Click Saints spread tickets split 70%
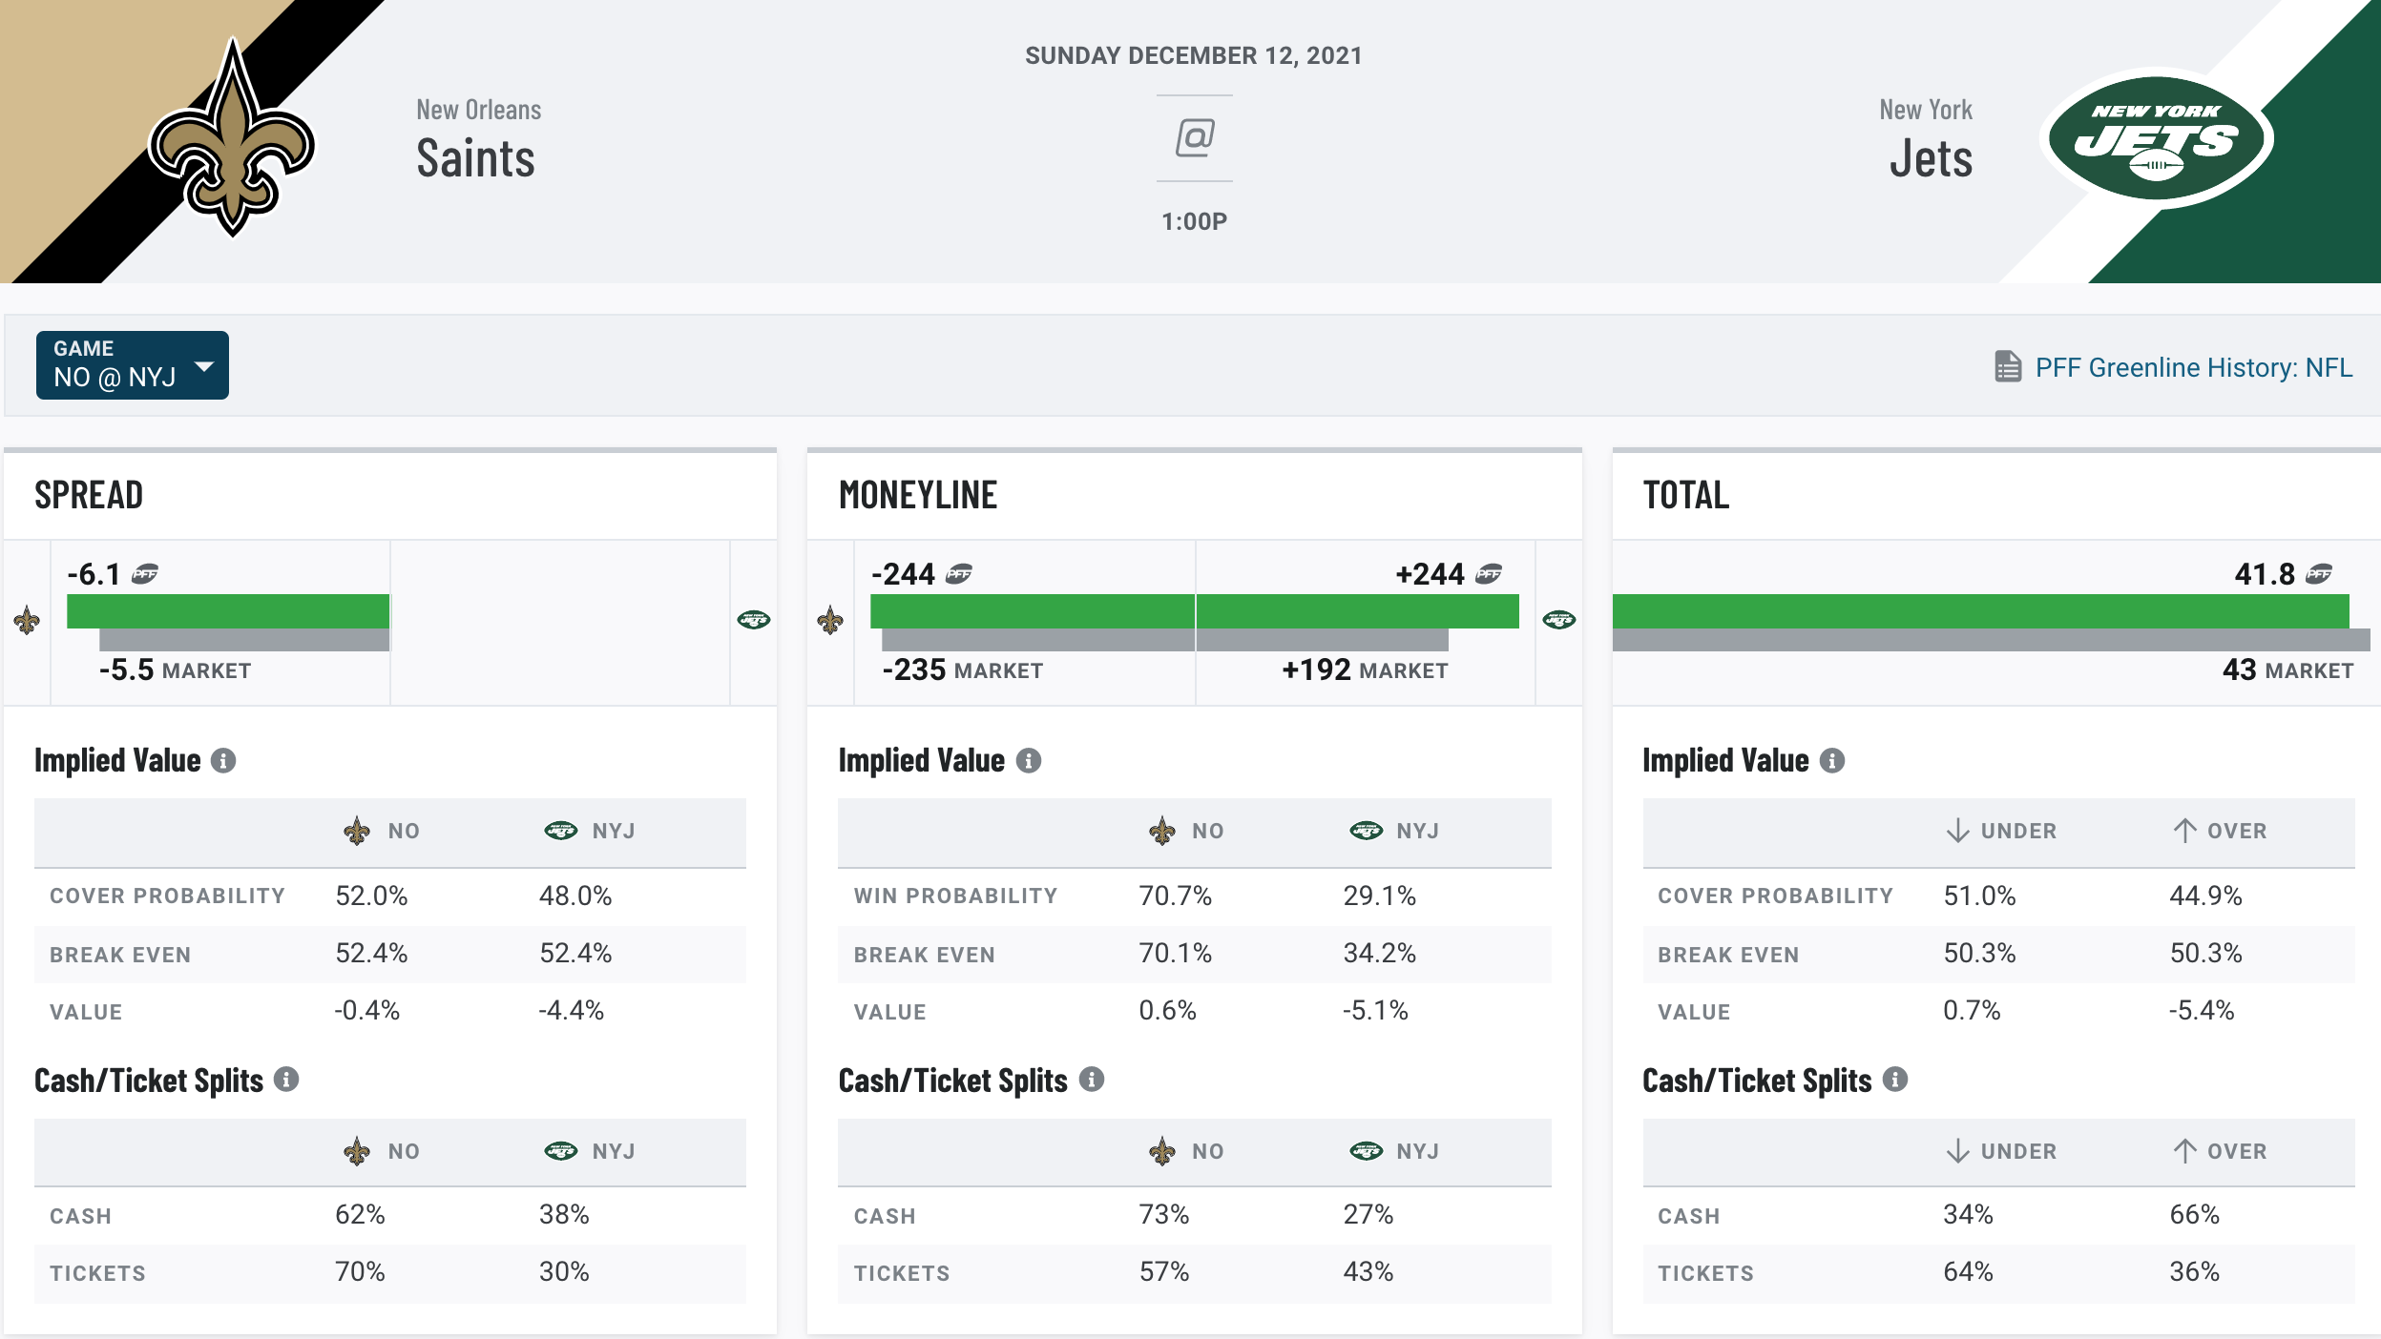The image size is (2381, 1339). coord(360,1271)
